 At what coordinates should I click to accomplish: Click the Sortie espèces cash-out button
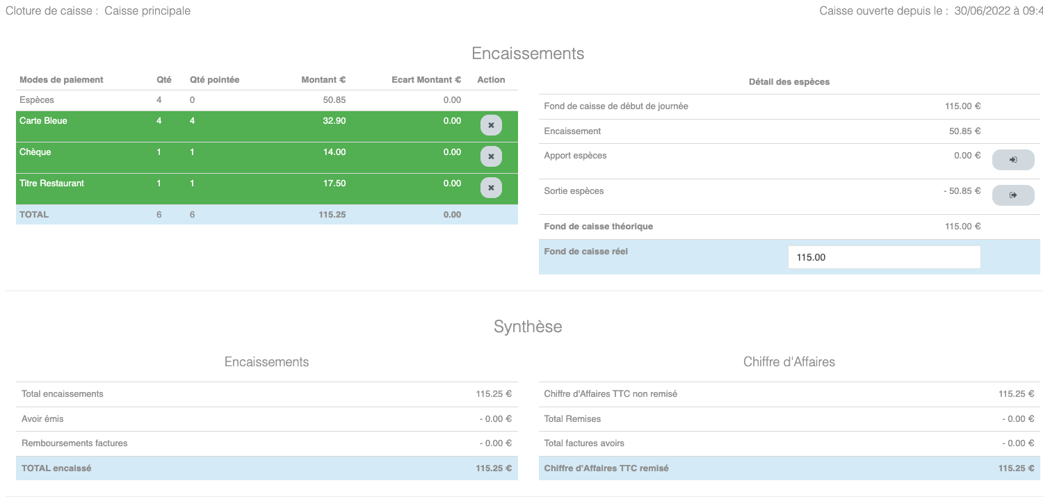pyautogui.click(x=1012, y=195)
